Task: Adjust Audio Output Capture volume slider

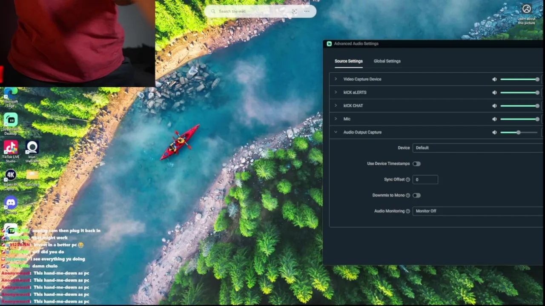Action: pos(520,132)
